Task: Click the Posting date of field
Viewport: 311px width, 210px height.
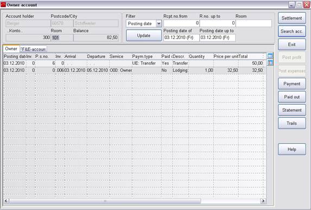Action: (181, 37)
